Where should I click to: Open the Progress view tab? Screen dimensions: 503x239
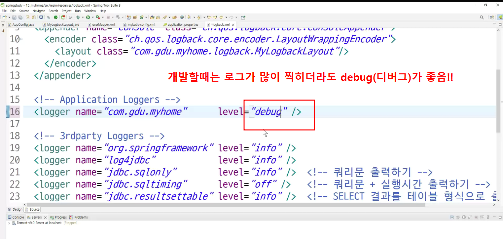[58, 217]
